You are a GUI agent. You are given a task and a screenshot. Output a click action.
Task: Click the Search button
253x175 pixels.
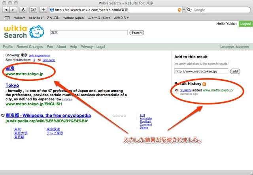pos(136,32)
